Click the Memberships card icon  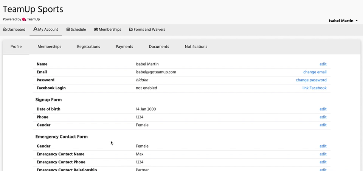tap(96, 30)
